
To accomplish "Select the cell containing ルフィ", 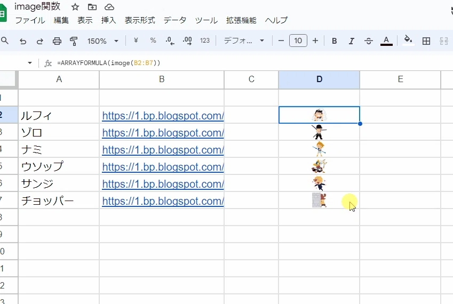I will pyautogui.click(x=59, y=115).
